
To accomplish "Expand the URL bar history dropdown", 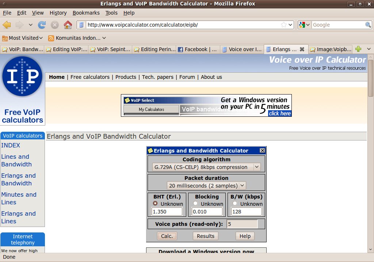I will click(290, 24).
